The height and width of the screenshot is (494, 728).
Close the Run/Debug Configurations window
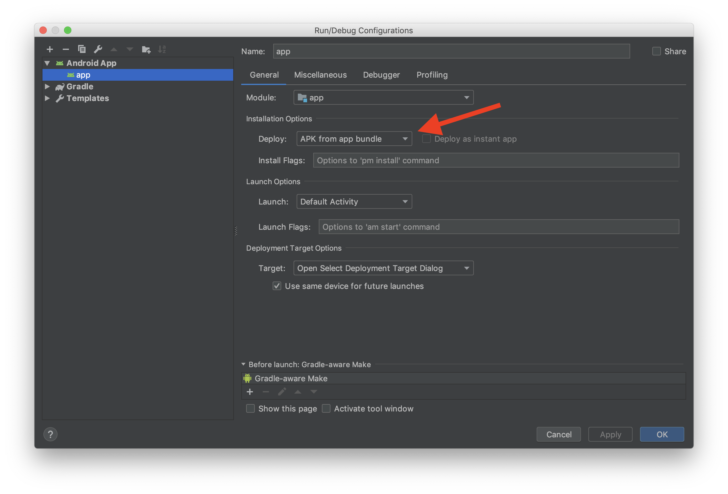pos(43,30)
